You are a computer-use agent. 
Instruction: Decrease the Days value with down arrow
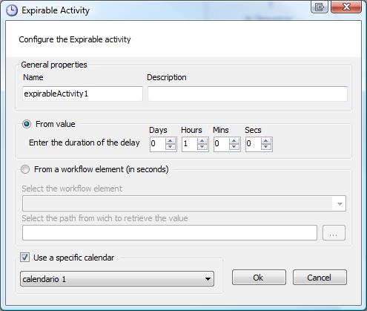pyautogui.click(x=171, y=147)
